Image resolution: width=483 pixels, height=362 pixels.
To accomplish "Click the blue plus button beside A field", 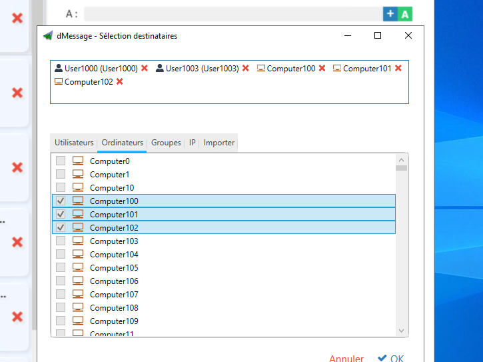I will (390, 14).
